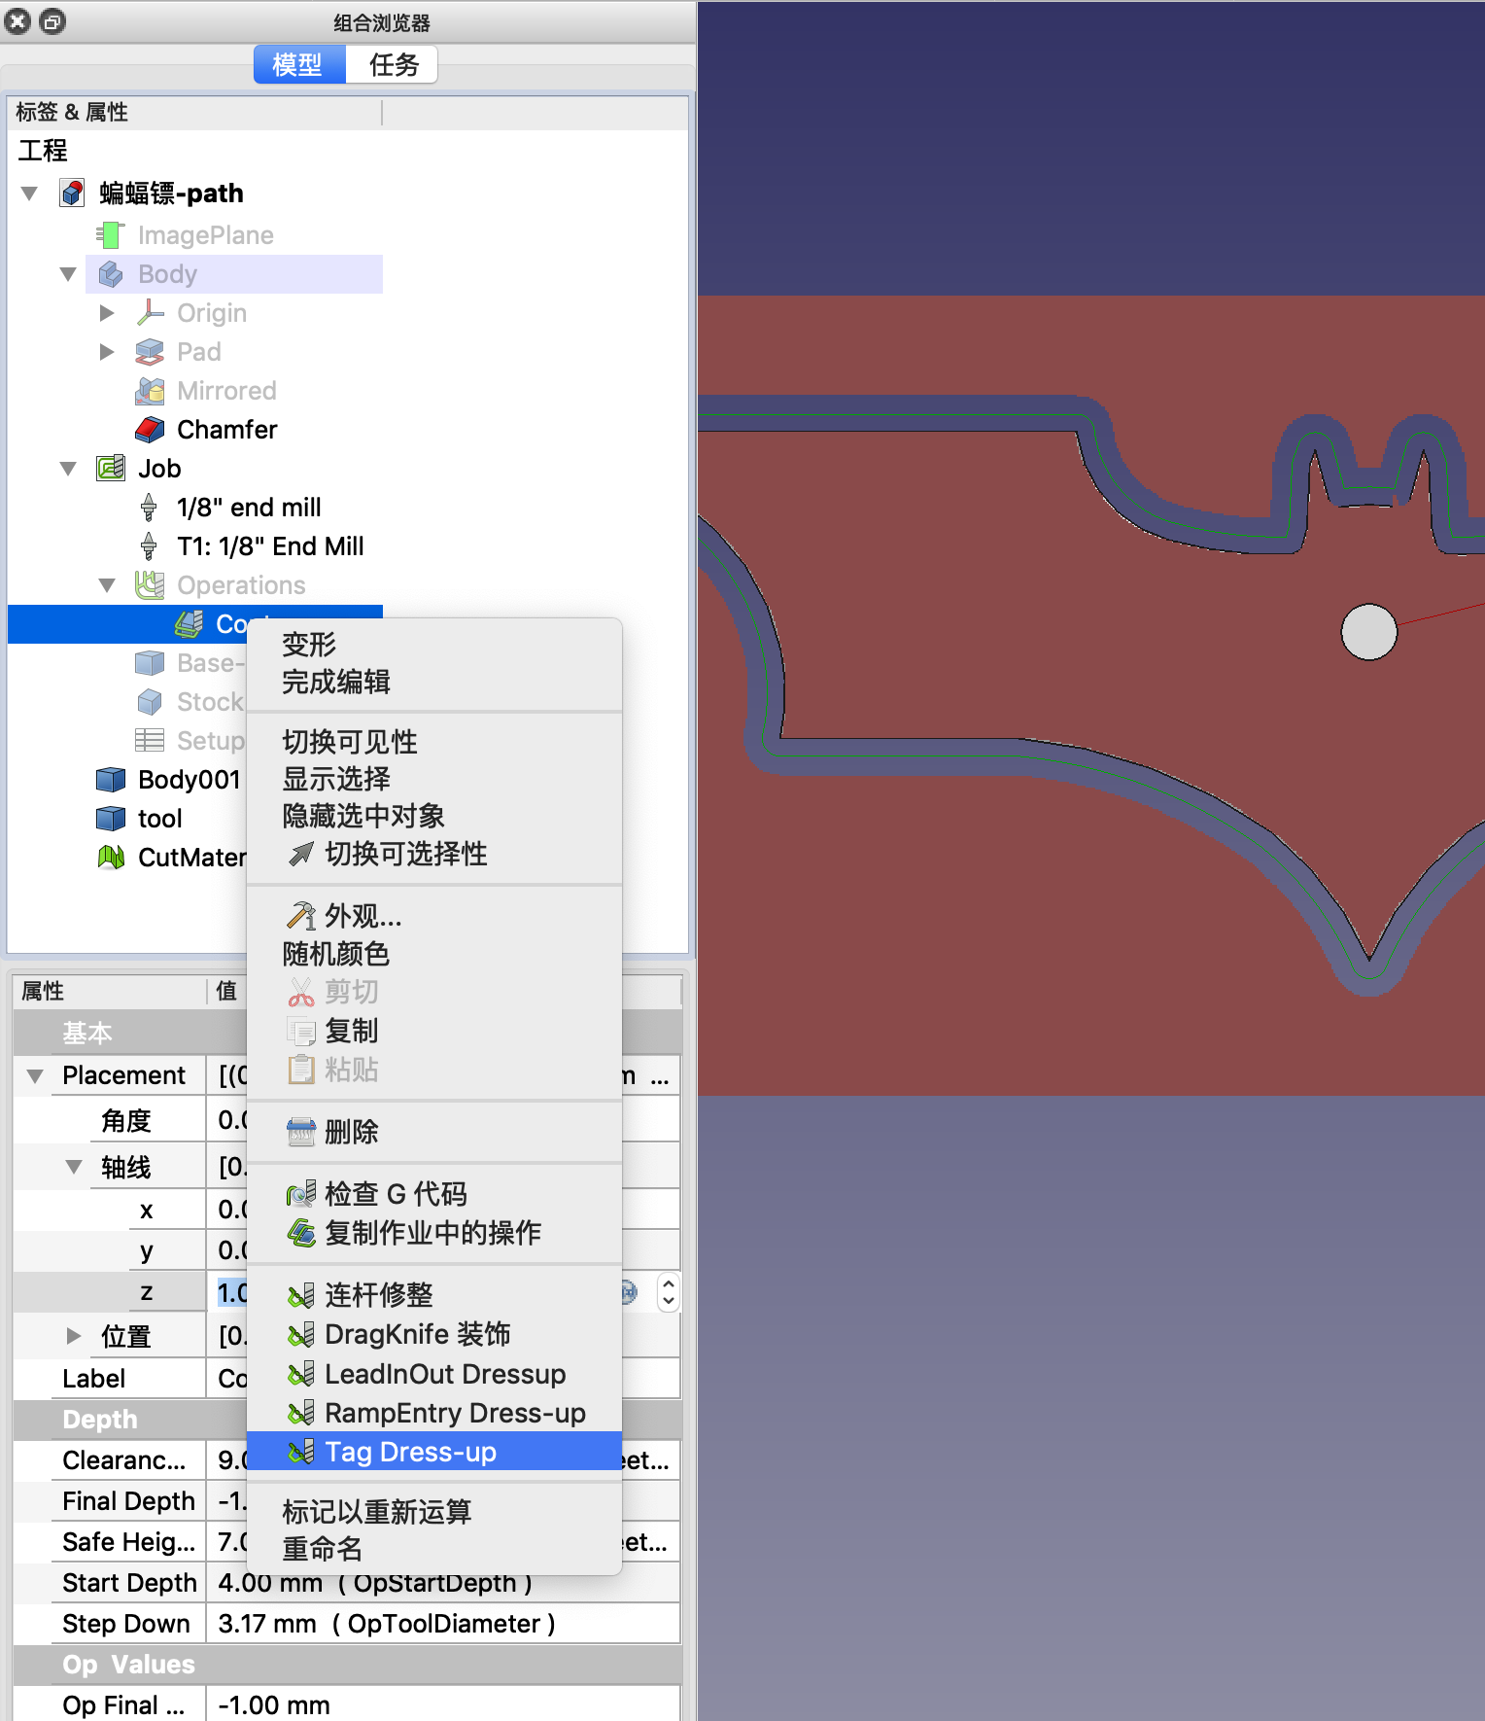
Task: Choose 隐藏选中对象 in context menu
Action: pos(434,816)
